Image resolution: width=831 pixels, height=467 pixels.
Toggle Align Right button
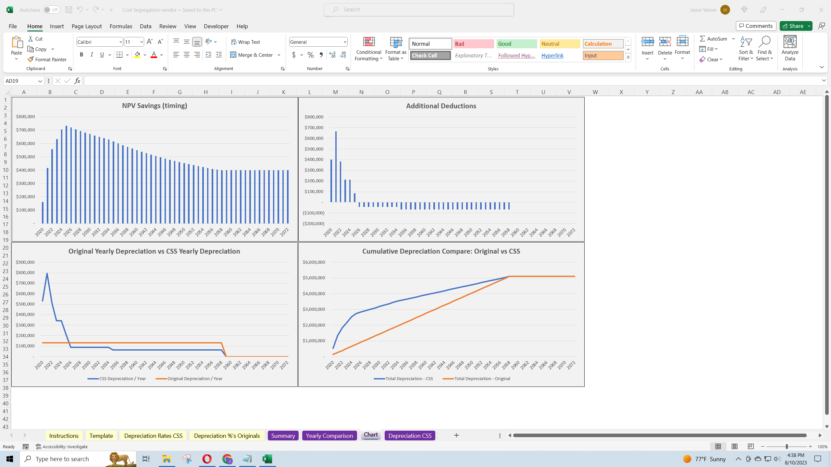[x=197, y=55]
